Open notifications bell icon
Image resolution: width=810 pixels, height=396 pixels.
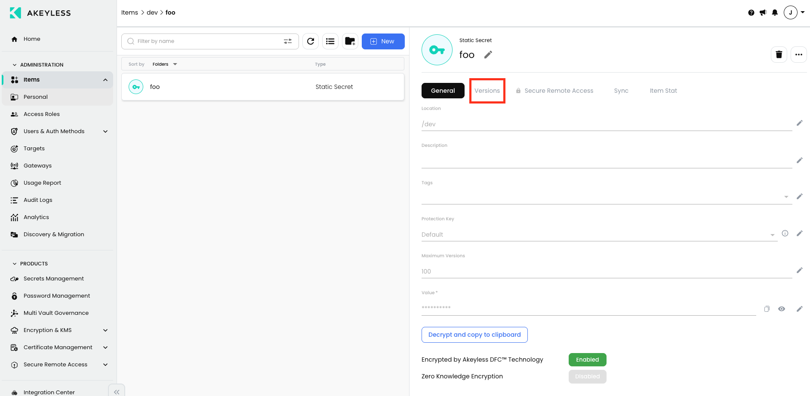pyautogui.click(x=775, y=12)
